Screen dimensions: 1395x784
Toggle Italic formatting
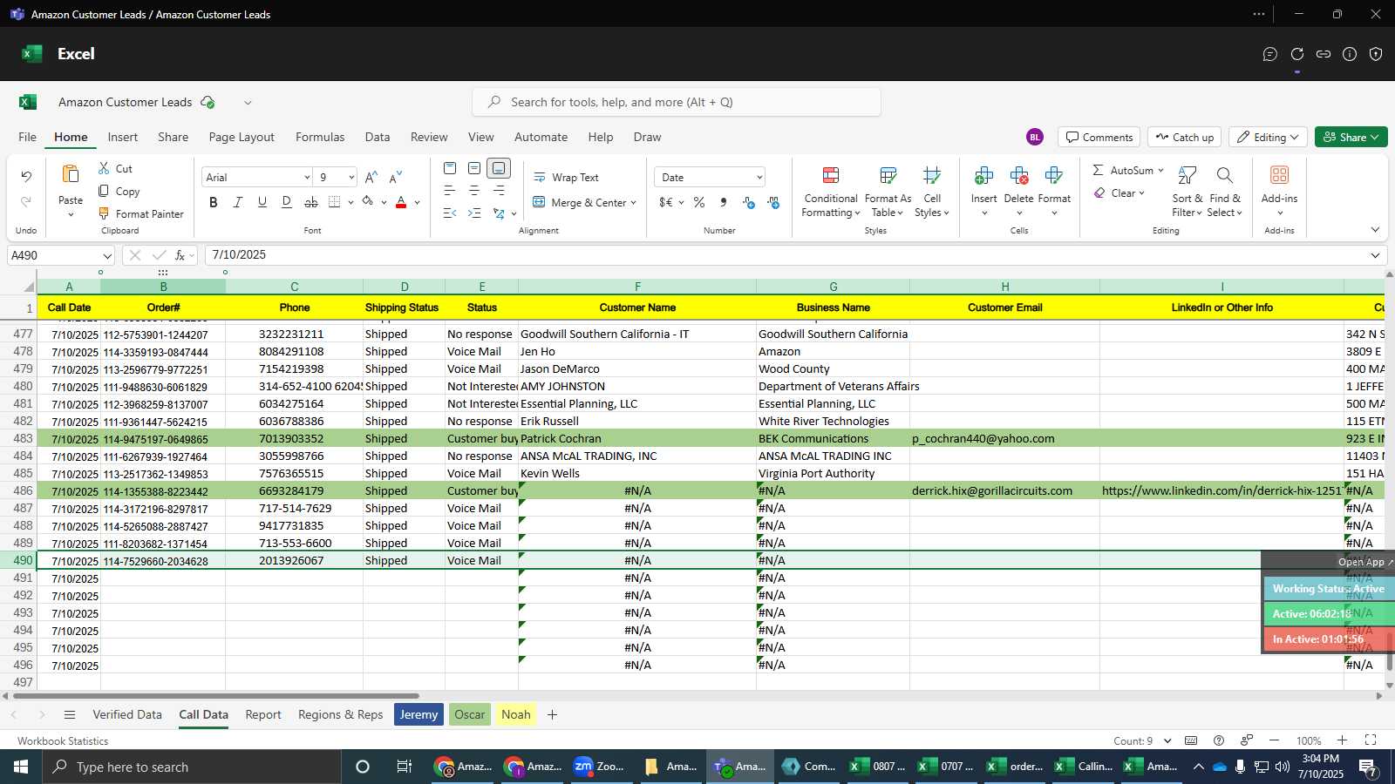(238, 202)
